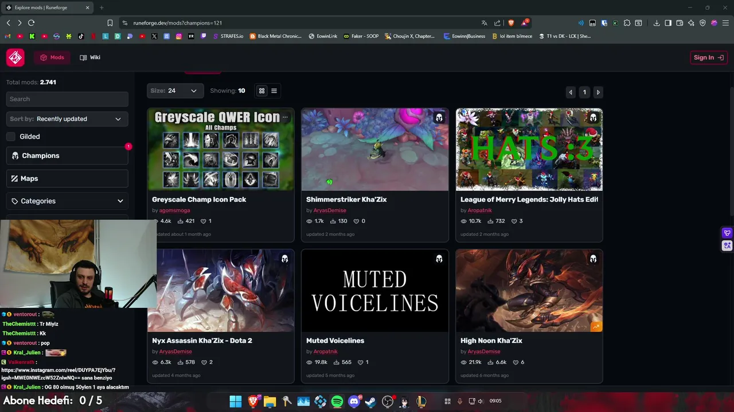The width and height of the screenshot is (734, 412).
Task: Open the Champions filter
Action: [67, 156]
